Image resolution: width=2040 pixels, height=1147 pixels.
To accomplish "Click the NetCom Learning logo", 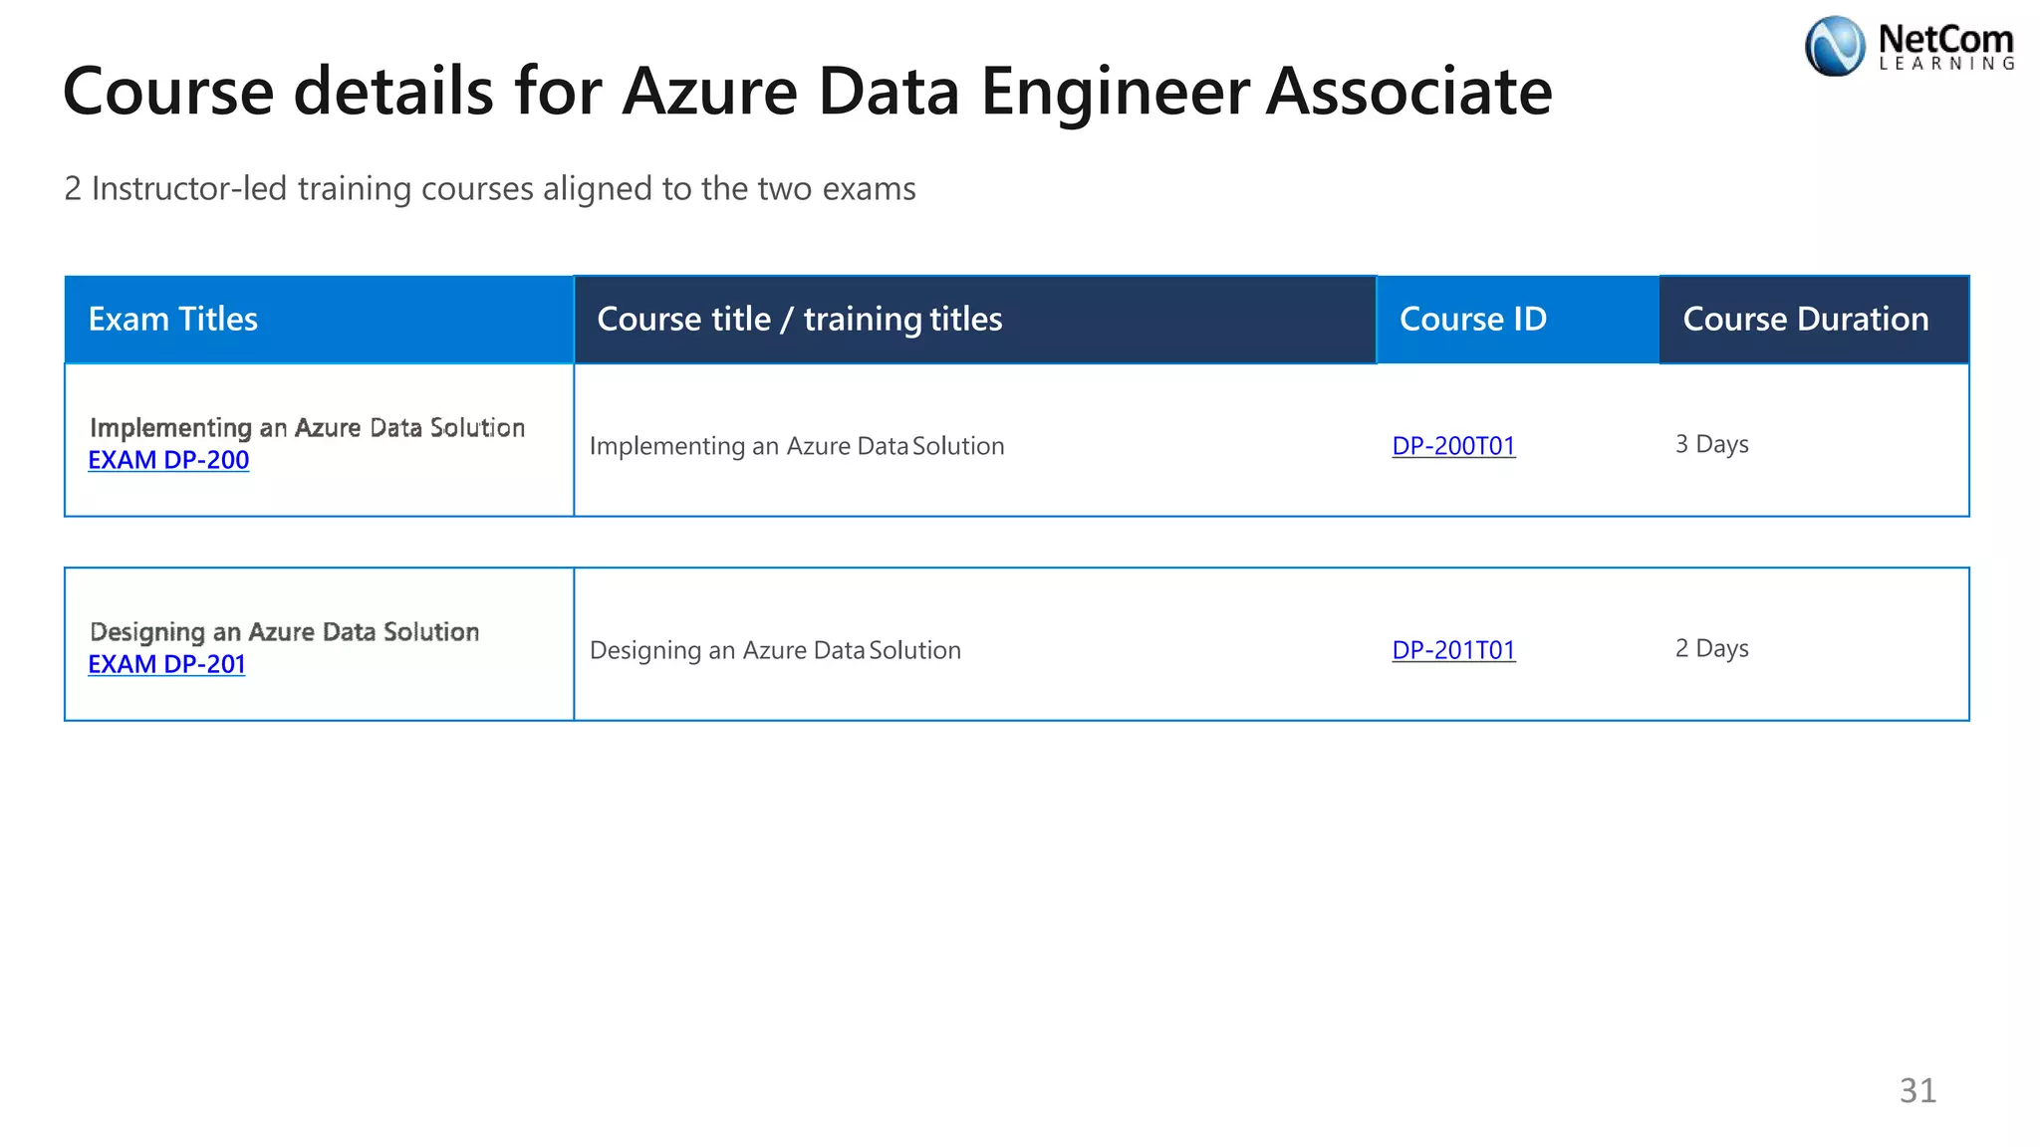I will (x=1910, y=47).
